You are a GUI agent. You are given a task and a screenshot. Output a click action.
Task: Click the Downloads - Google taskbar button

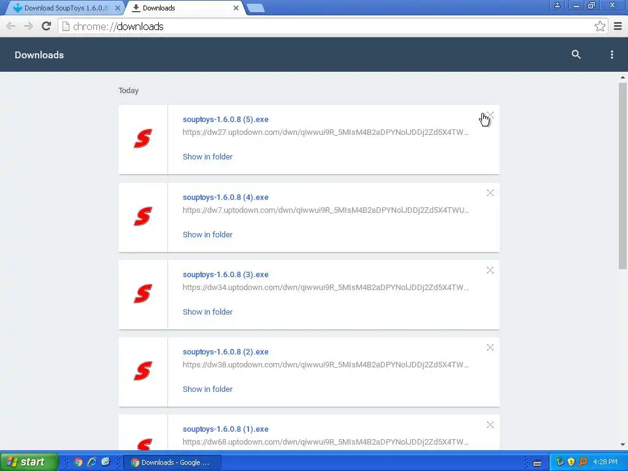click(172, 462)
